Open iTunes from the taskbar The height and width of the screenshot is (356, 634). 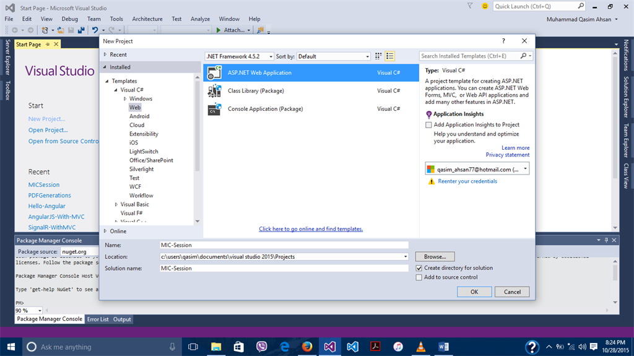[398, 347]
